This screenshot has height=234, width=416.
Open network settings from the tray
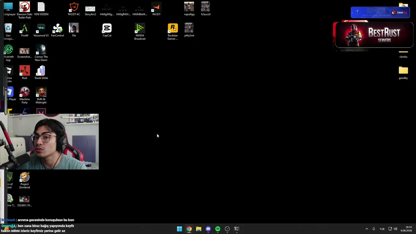[390, 229]
